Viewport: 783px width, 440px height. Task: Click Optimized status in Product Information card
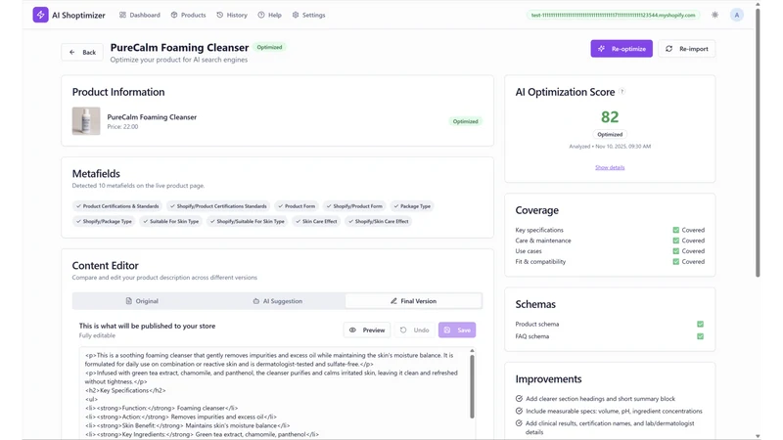466,121
